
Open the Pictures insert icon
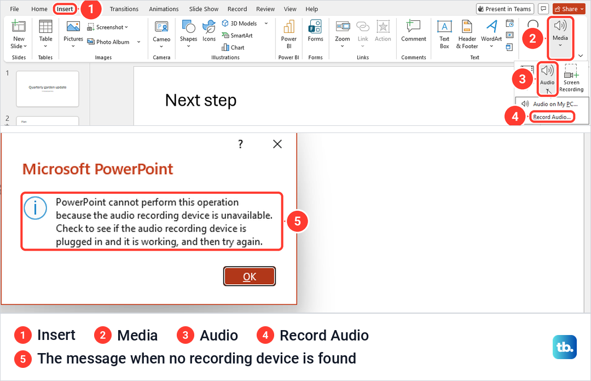pyautogui.click(x=73, y=26)
